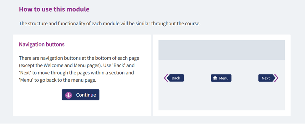Click the 'Next' text label in illustration
Image resolution: width=305 pixels, height=127 pixels.
click(x=266, y=78)
